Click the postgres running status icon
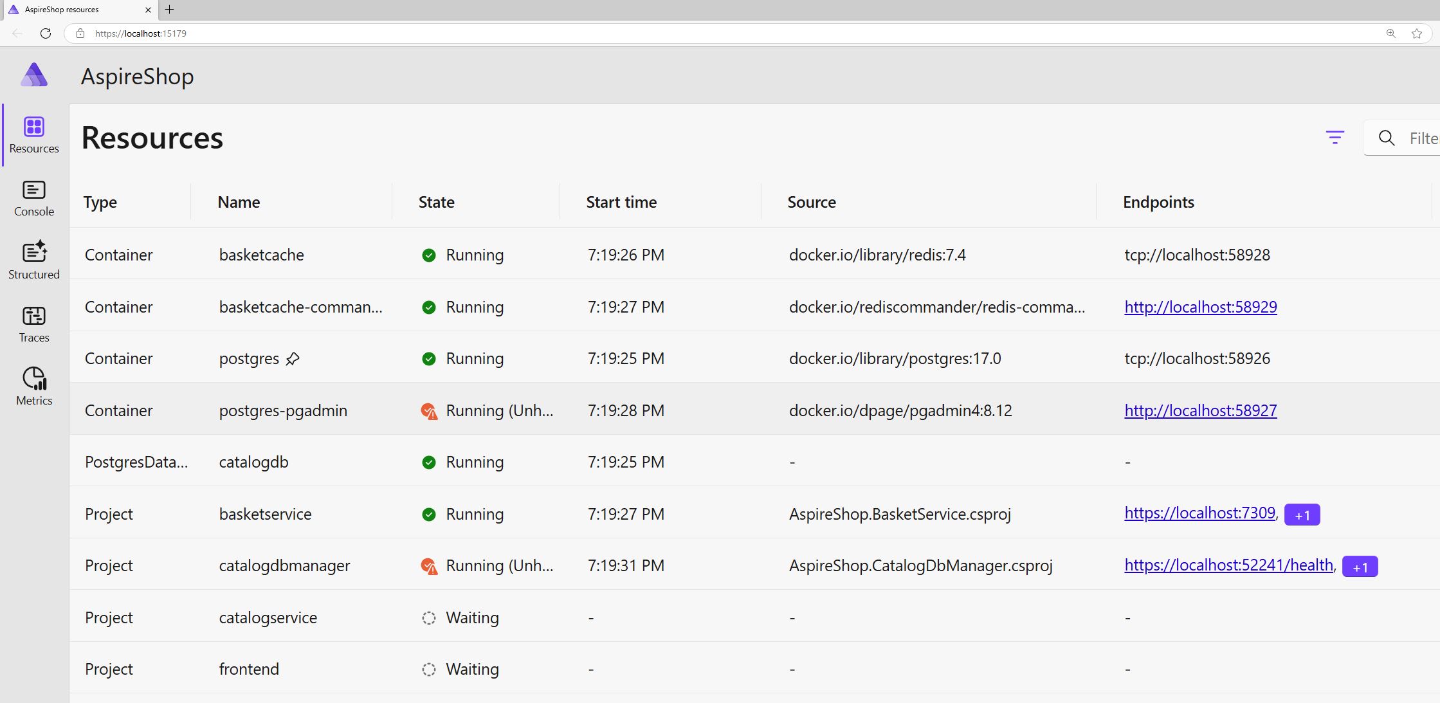Screen dimensions: 1440x703 [429, 359]
